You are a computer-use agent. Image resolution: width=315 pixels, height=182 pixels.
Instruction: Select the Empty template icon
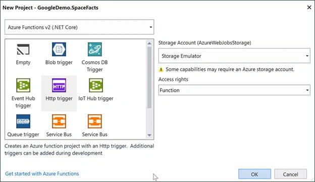pos(23,49)
